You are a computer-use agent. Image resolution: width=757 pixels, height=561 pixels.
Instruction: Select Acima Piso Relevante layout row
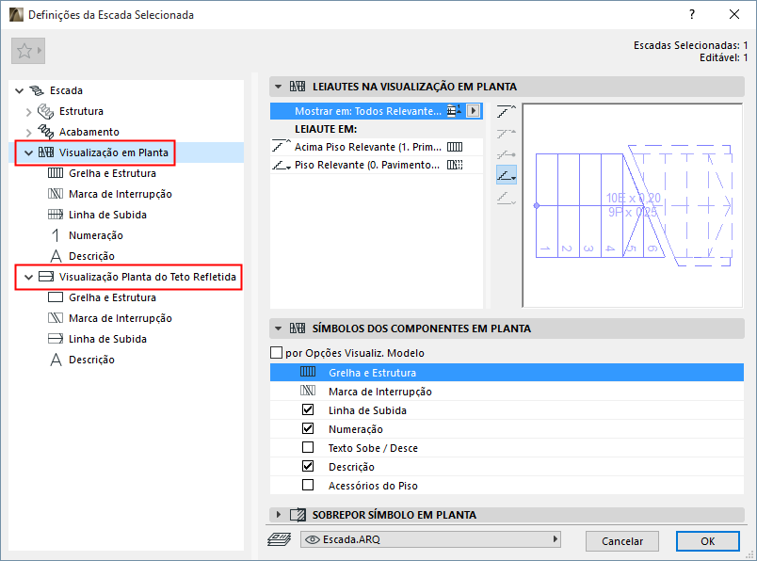pyautogui.click(x=376, y=147)
